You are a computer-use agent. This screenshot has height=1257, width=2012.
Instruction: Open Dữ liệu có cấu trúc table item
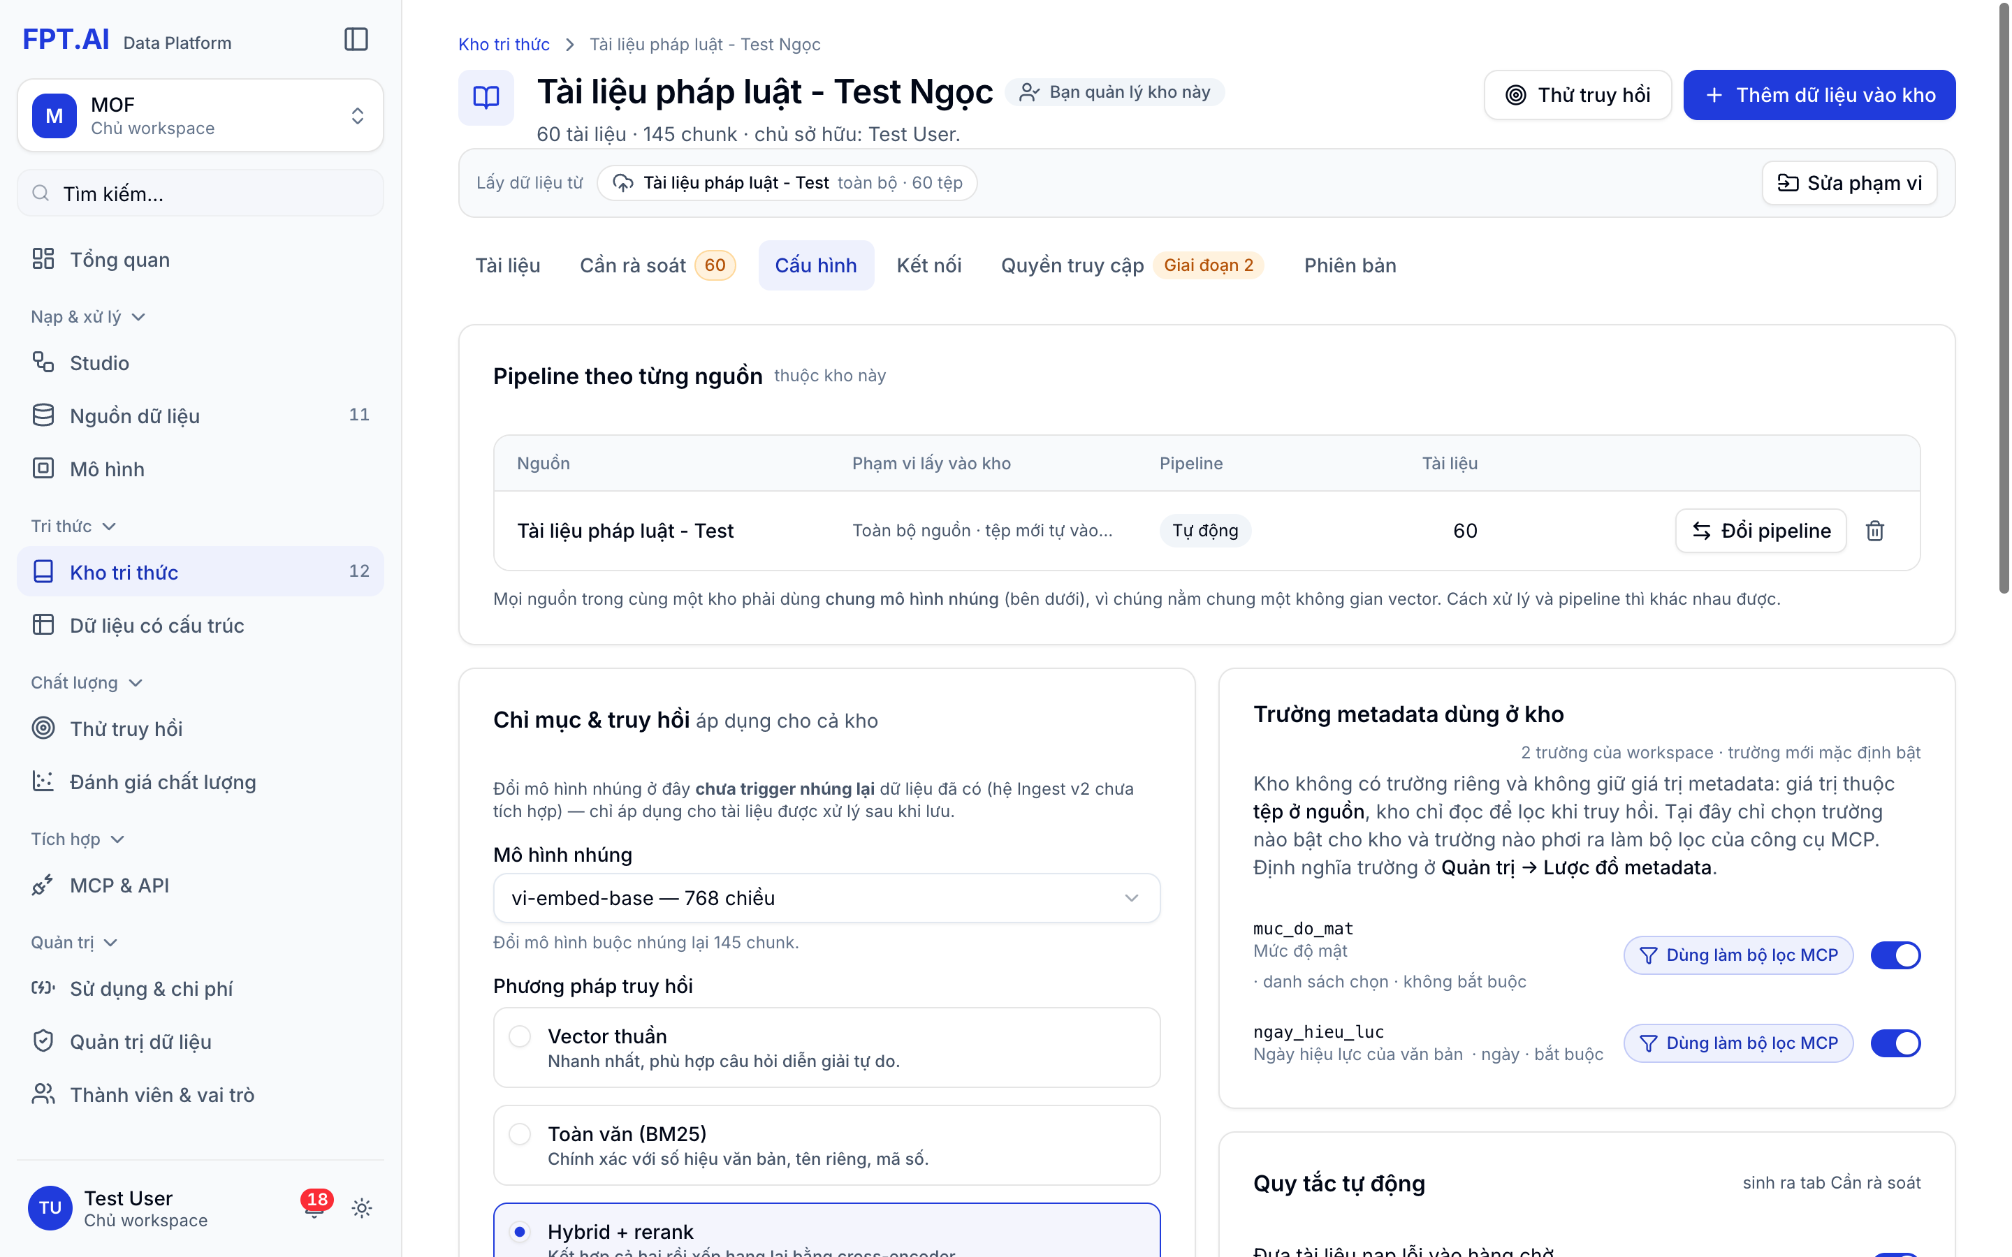[201, 625]
